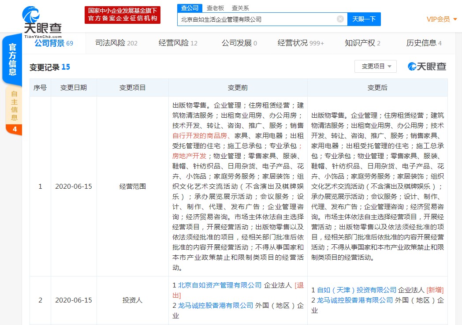Select the 公司背景 69 tab
This screenshot has height=325, width=462.
pos(54,43)
